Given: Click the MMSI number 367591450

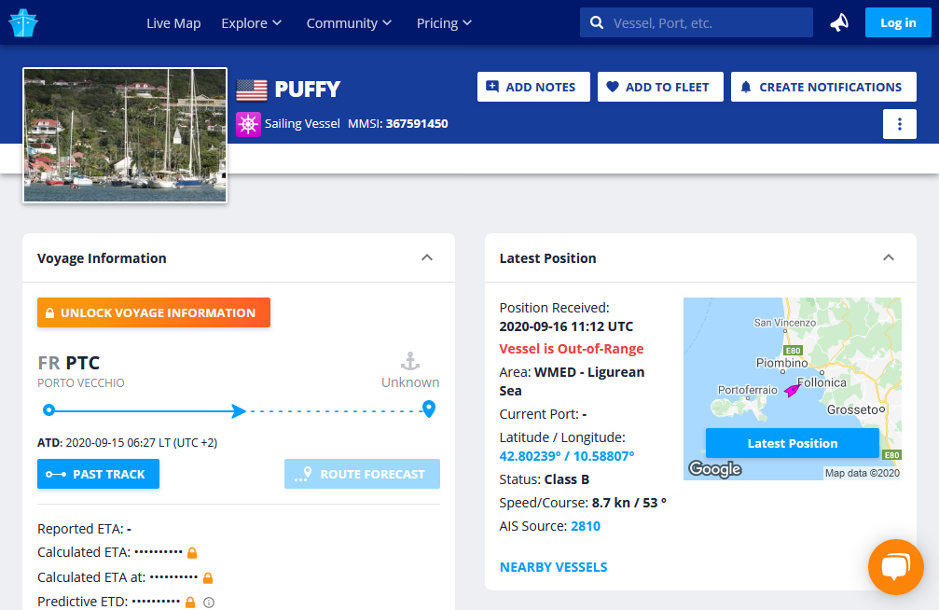Looking at the screenshot, I should point(417,123).
